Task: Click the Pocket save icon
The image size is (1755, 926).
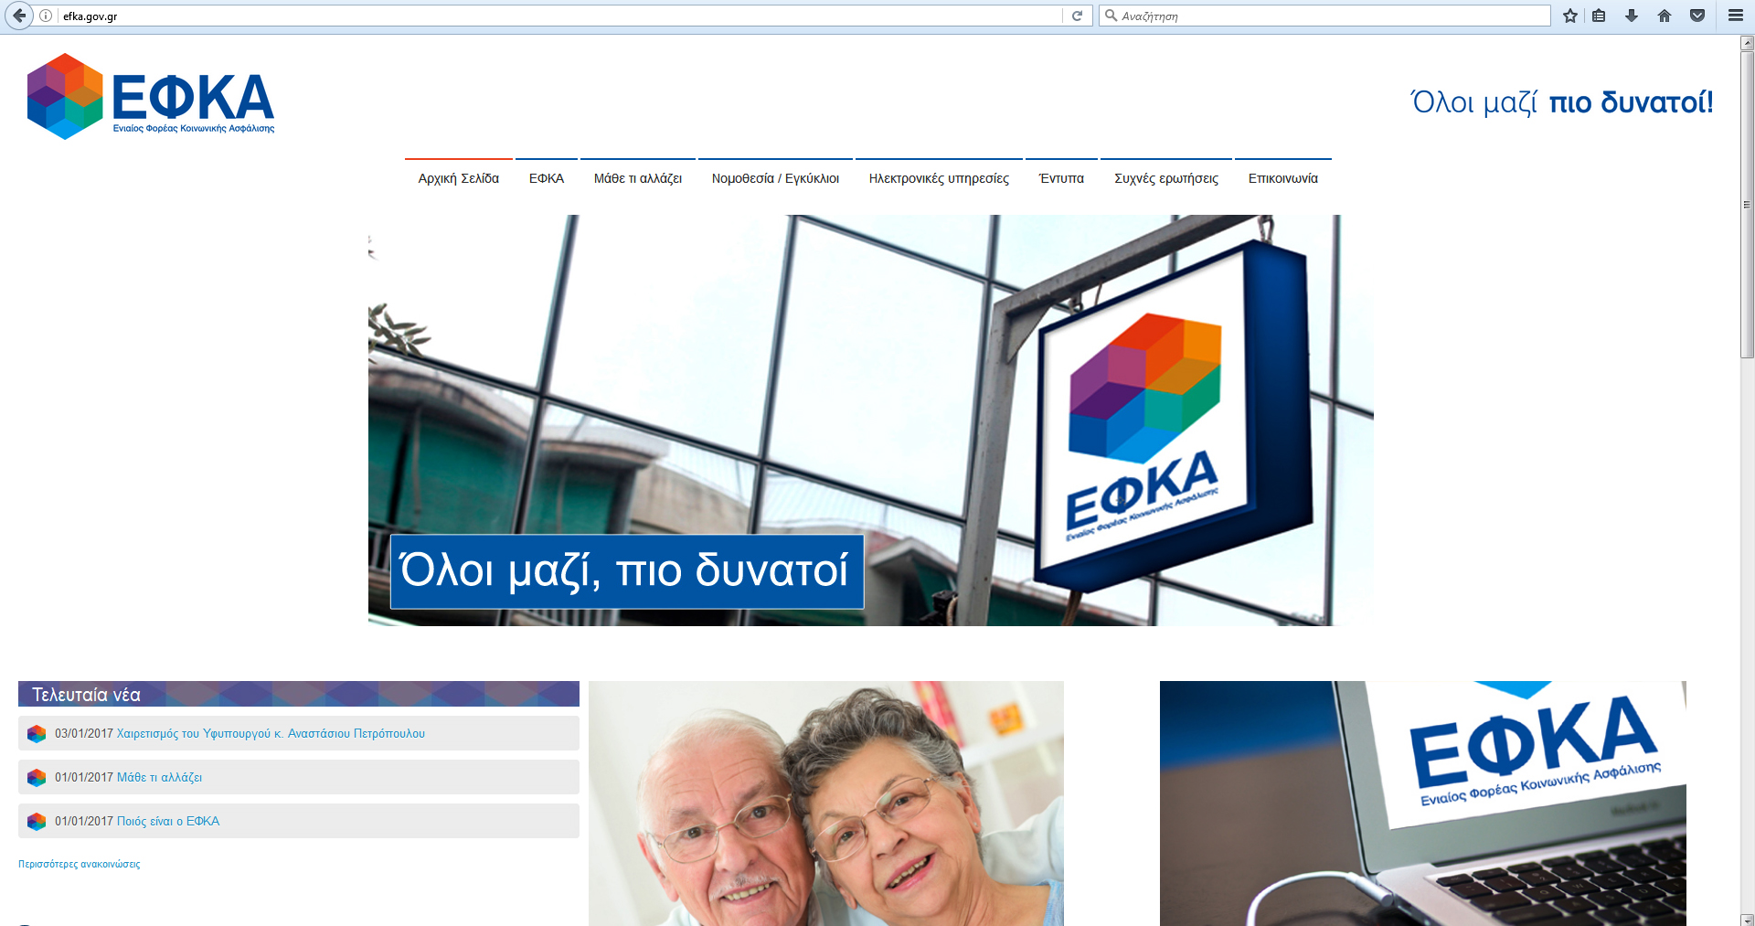Action: 1697,16
